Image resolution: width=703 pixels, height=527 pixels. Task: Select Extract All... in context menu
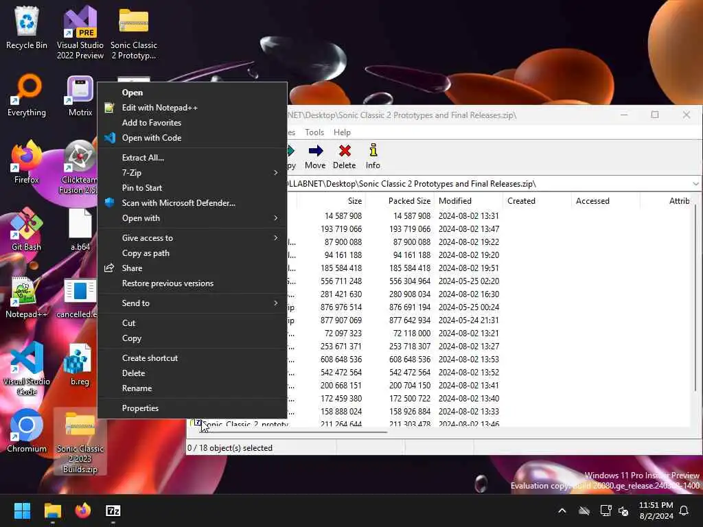[x=192, y=158]
